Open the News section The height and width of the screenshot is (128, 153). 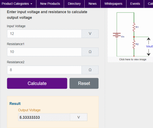tap(92, 4)
